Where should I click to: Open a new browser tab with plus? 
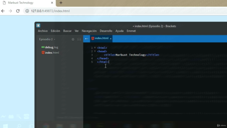pyautogui.click(x=61, y=3)
